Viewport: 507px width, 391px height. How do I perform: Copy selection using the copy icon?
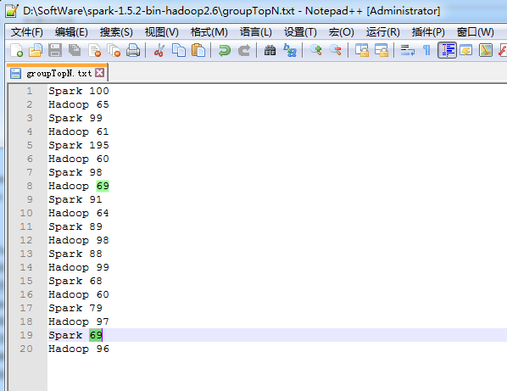pyautogui.click(x=179, y=50)
